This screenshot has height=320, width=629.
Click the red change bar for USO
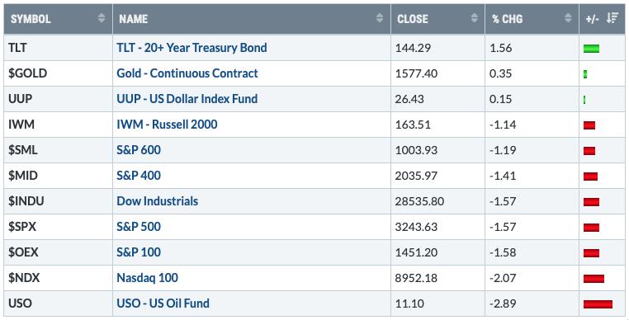point(598,304)
